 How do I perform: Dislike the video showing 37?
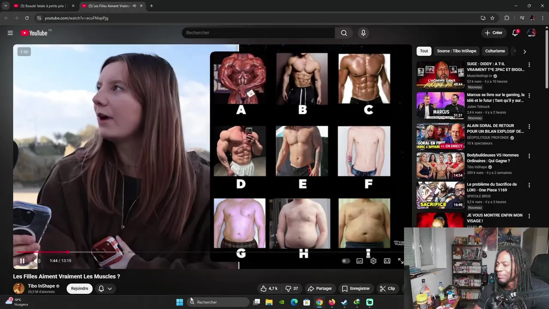[x=292, y=288]
